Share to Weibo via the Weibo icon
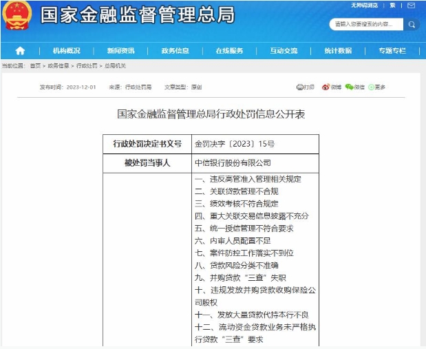Screen dimensions: 426x349 326,87
